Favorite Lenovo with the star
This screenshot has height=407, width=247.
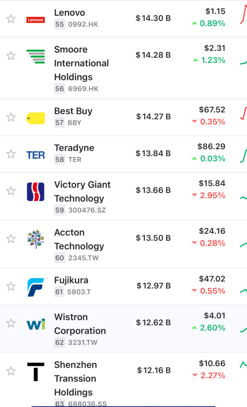coord(11,19)
